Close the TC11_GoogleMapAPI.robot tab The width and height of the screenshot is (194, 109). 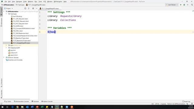pos(60,8)
